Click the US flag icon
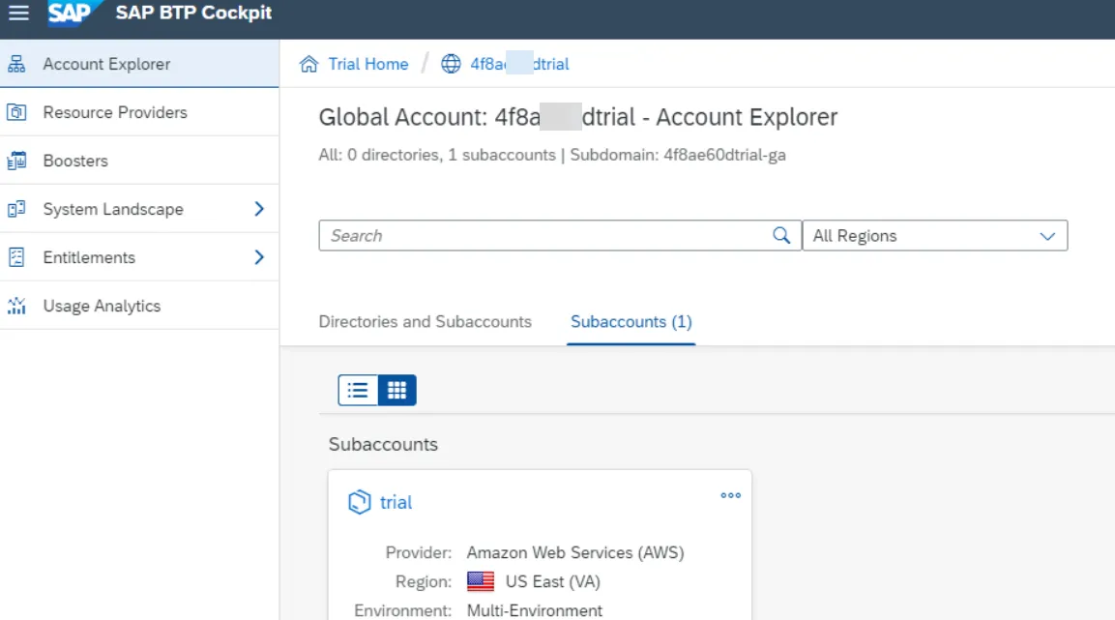This screenshot has height=620, width=1115. (481, 581)
